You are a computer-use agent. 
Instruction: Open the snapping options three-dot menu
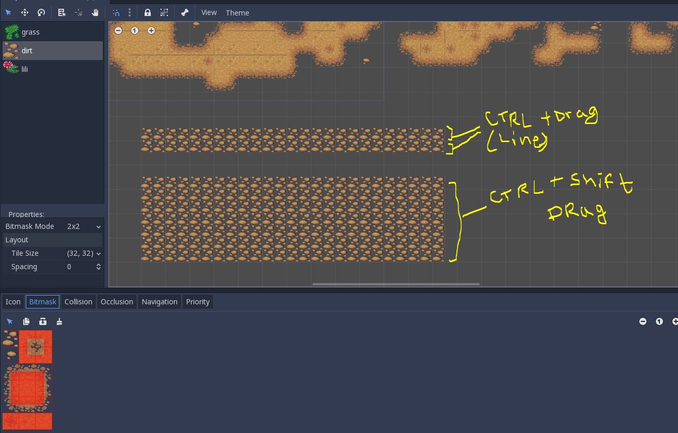tap(130, 12)
